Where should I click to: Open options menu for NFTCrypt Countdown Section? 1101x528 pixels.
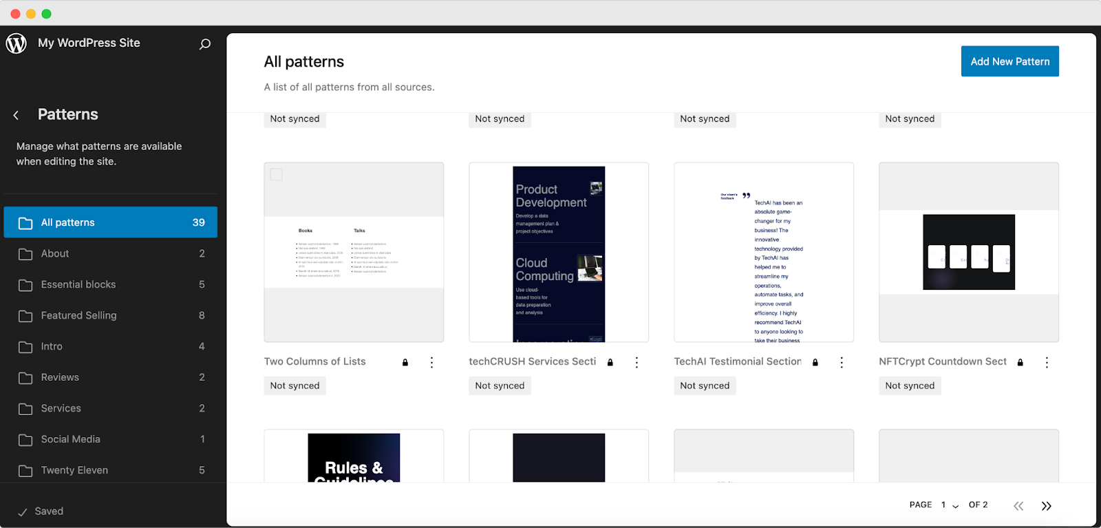[1047, 362]
